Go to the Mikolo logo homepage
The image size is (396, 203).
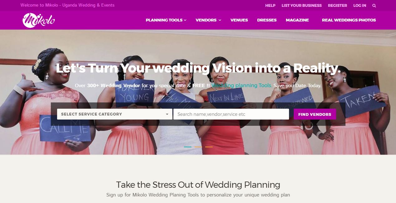[x=39, y=20]
